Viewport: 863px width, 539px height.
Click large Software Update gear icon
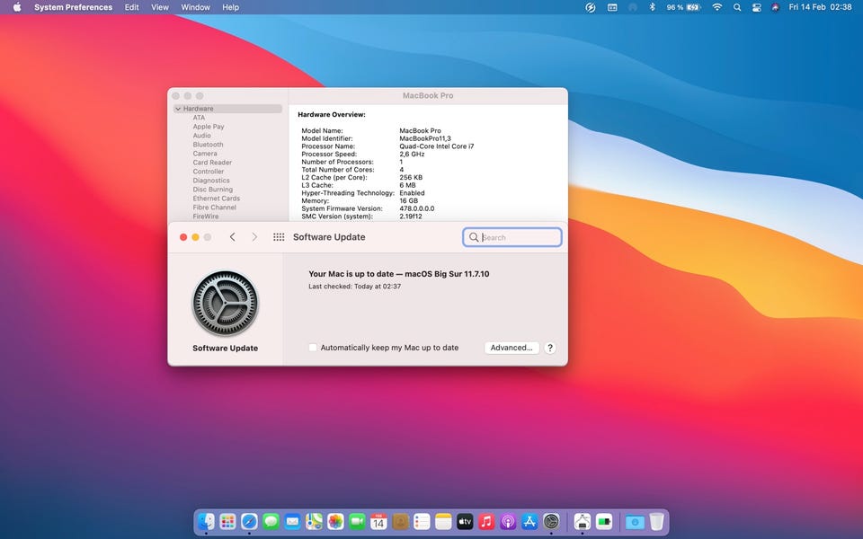click(x=225, y=303)
